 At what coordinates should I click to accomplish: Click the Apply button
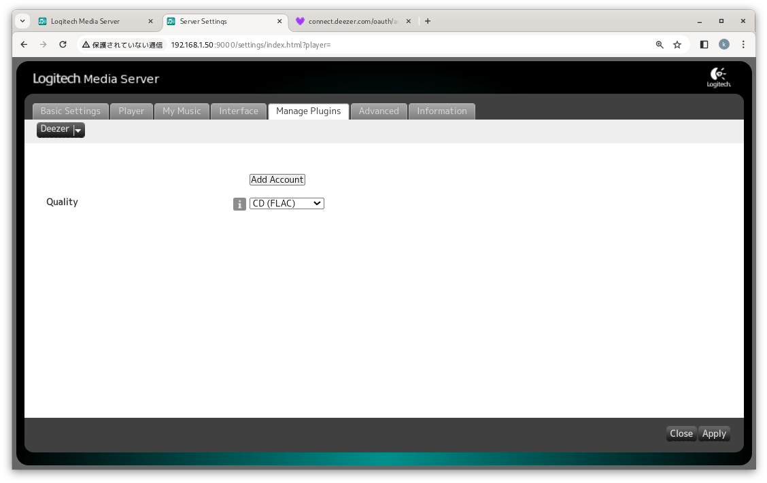coord(714,433)
